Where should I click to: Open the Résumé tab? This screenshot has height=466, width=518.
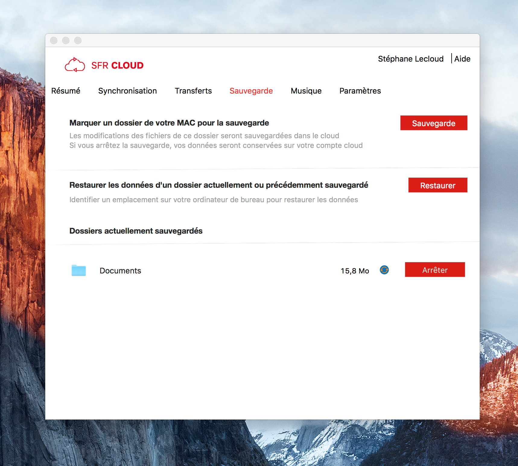click(x=66, y=91)
